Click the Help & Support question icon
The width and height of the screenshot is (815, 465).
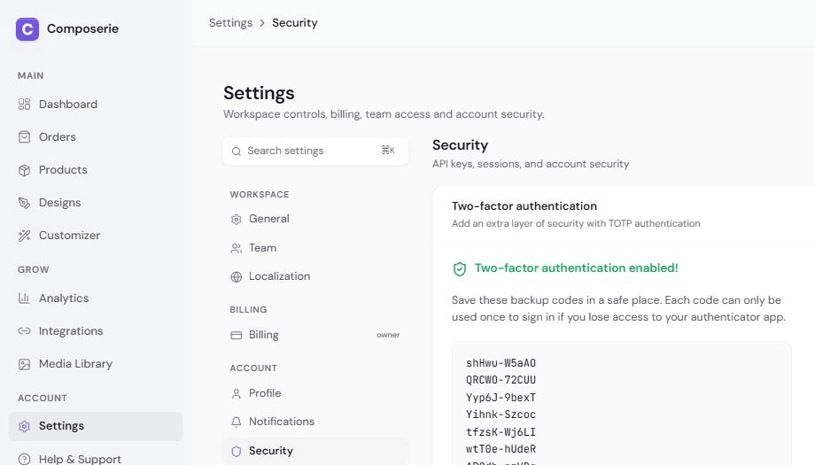point(24,459)
